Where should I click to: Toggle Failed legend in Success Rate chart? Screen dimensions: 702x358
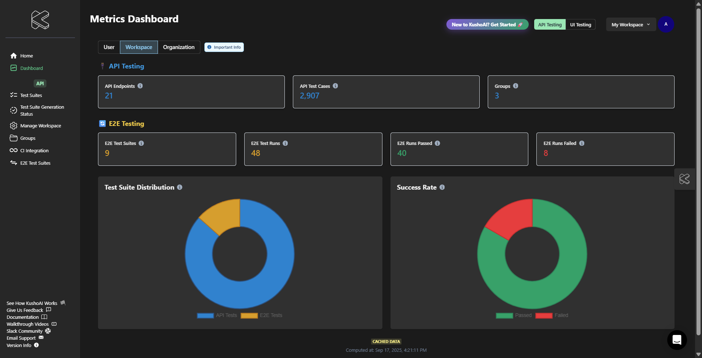coord(552,315)
